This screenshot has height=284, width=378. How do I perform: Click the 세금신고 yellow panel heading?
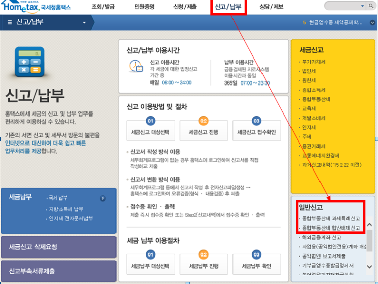311,50
